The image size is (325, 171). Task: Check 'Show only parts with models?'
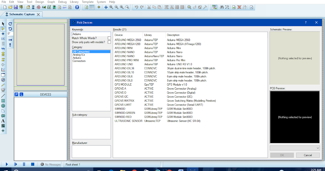tap(109, 42)
